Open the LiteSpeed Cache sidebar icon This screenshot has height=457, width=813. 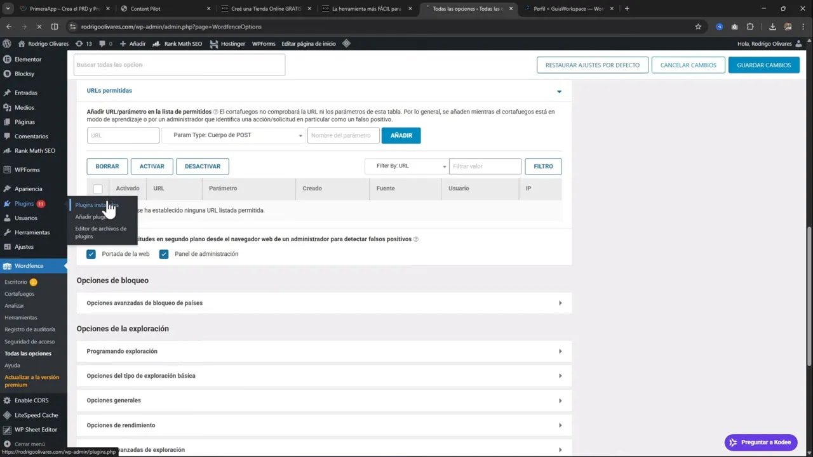click(x=6, y=415)
